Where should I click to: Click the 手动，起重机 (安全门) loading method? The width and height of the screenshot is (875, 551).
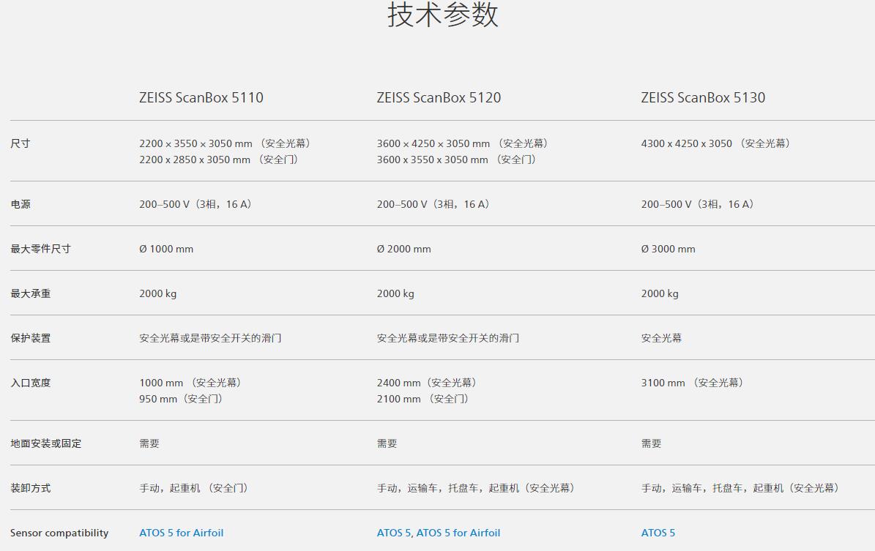pos(193,488)
